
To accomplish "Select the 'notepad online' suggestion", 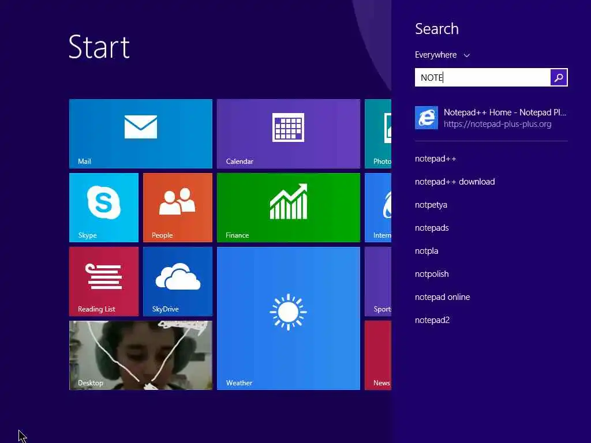I will [442, 297].
